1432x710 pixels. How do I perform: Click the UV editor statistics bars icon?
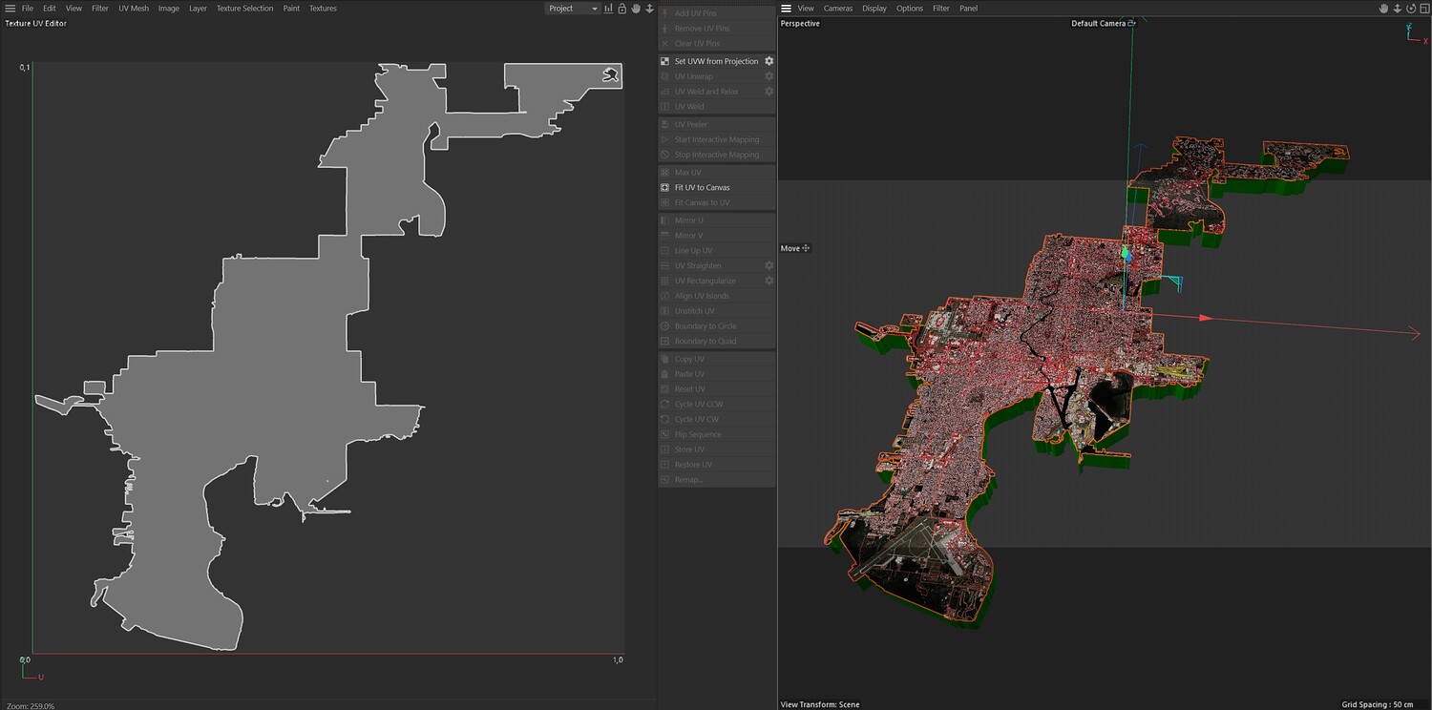608,9
